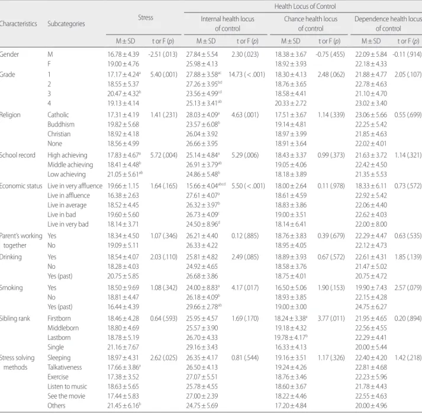Click chance locus value '16.33±4.13'
Screen dimensions: 422x414
click(x=291, y=347)
